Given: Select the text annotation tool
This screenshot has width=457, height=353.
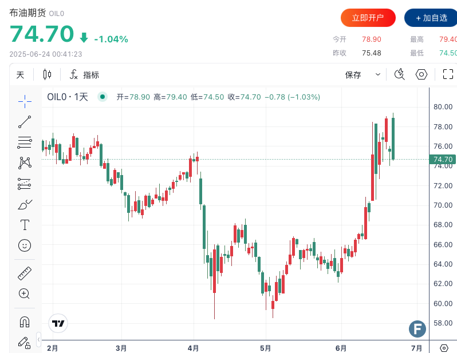Looking at the screenshot, I should click(x=25, y=224).
